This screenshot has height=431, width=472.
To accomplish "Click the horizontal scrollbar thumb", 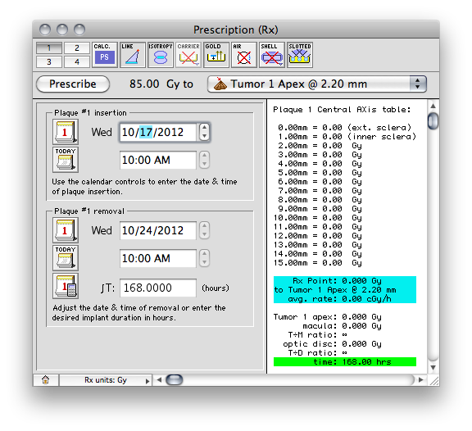I will [175, 380].
